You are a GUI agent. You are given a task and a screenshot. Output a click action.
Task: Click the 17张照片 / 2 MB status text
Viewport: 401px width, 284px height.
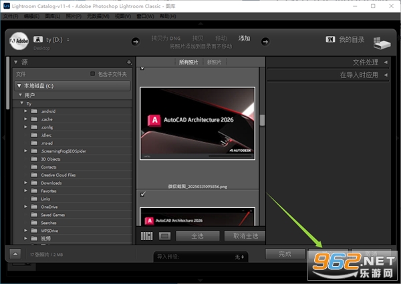(x=46, y=255)
